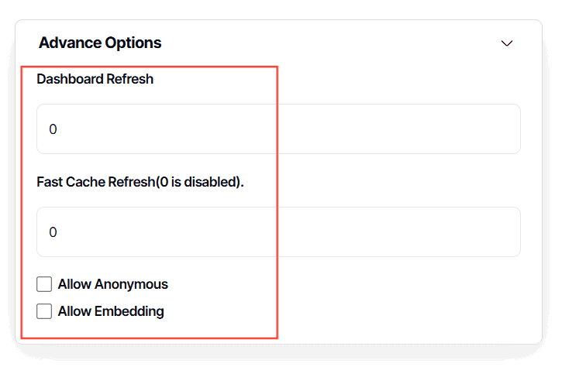Hide the Advance Options panel contents
The image size is (562, 367).
click(x=507, y=43)
